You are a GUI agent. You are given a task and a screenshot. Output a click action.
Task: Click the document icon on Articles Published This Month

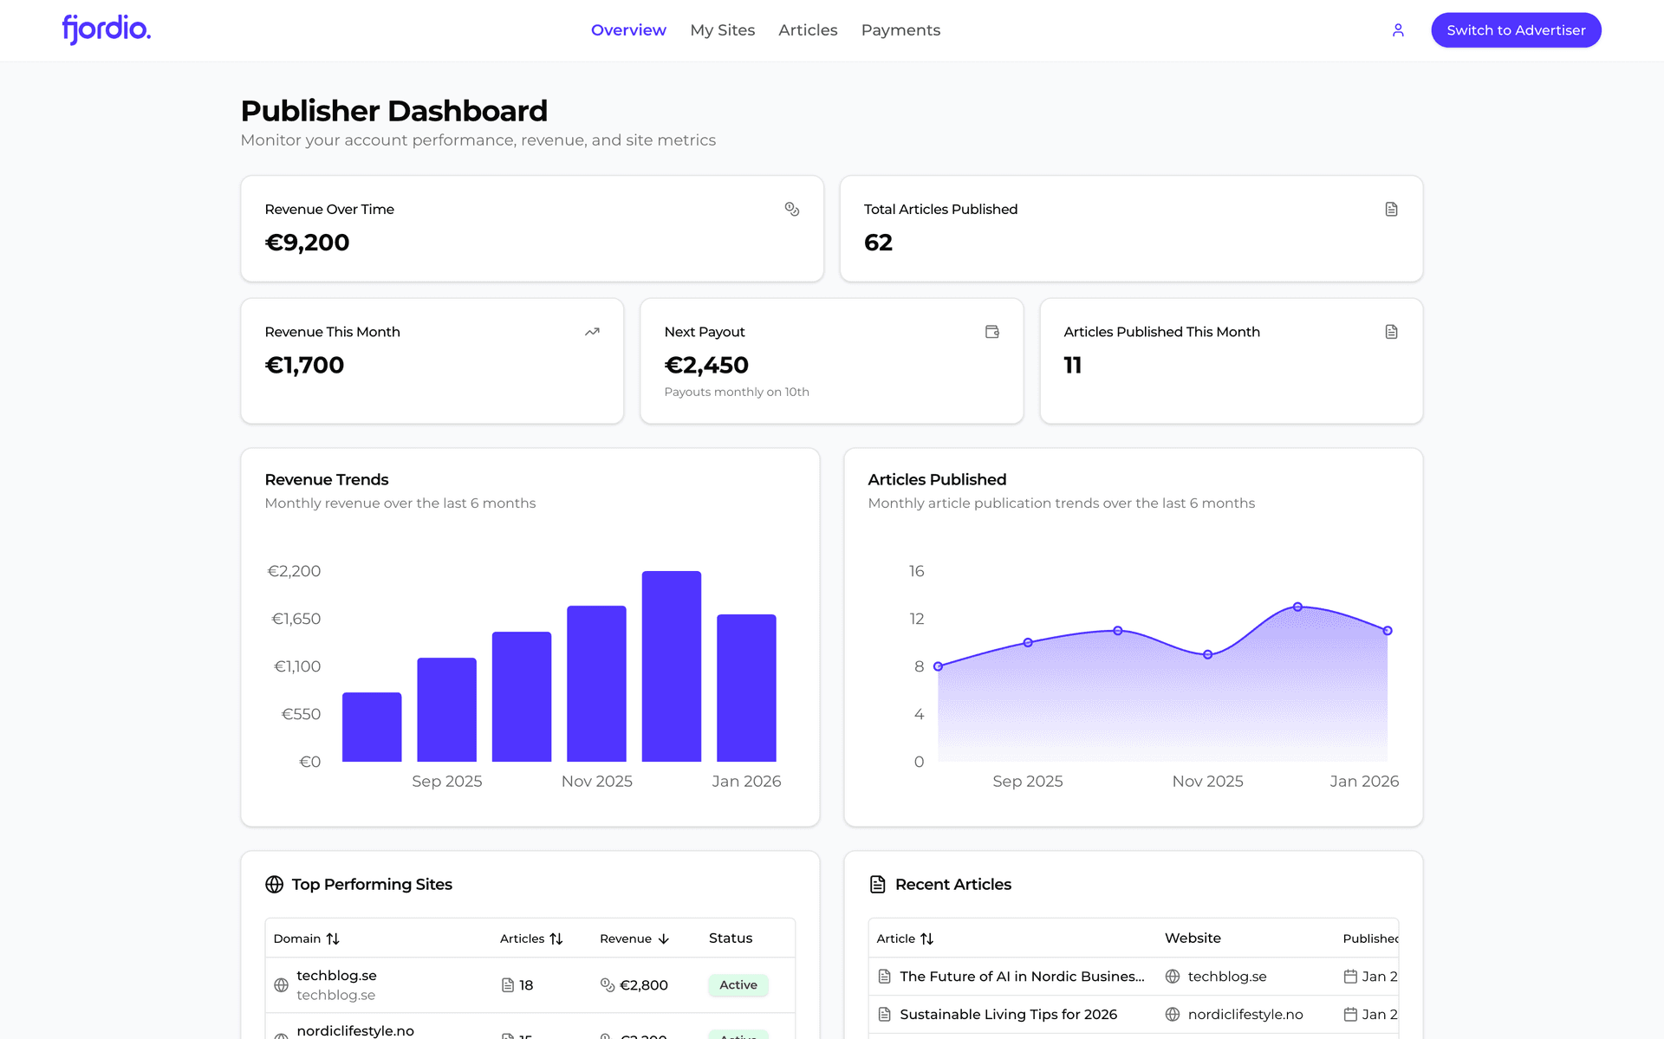click(1390, 331)
